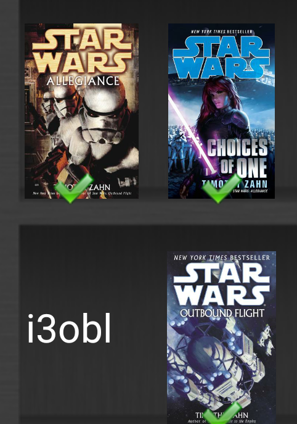Click the gold Star Wars logo on Allegiance

(82, 51)
